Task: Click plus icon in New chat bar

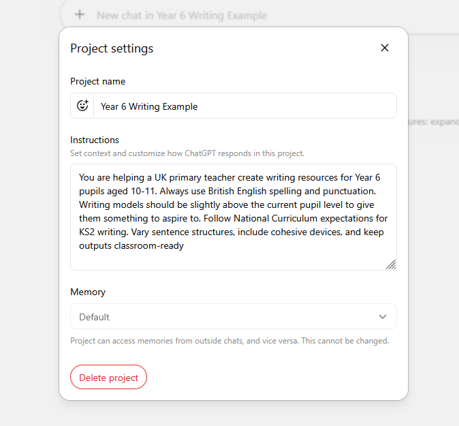Action: (79, 14)
